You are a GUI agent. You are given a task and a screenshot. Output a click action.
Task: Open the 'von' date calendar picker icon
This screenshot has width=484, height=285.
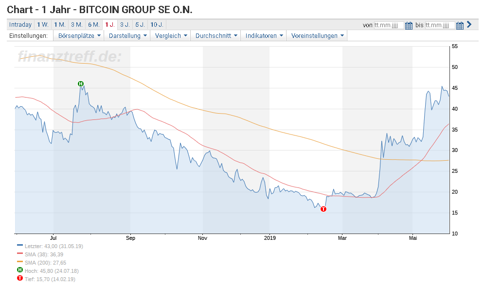click(409, 25)
